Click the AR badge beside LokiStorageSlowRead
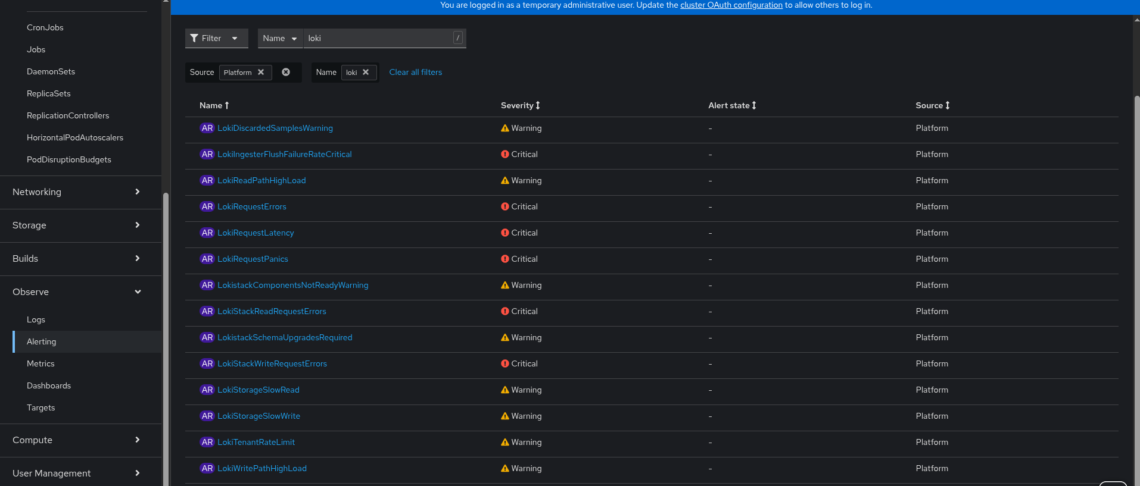The image size is (1140, 486). pyautogui.click(x=207, y=390)
